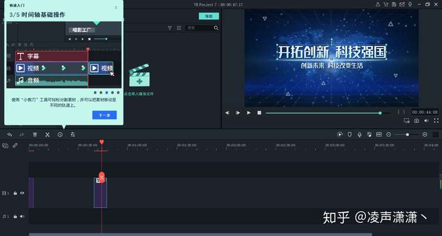Image resolution: width=442 pixels, height=236 pixels.
Task: Delete the selected clip with trash icon
Action: coord(34,135)
